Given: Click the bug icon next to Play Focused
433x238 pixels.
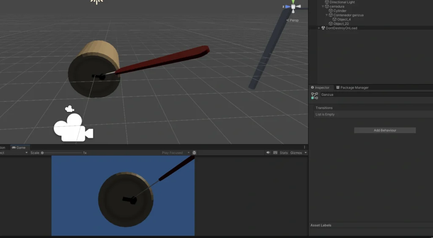Looking at the screenshot, I should pos(194,153).
